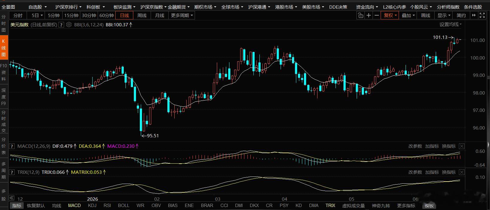The image size is (490, 210).
Task: Switch to the 周线 weekly tab
Action: point(142,15)
